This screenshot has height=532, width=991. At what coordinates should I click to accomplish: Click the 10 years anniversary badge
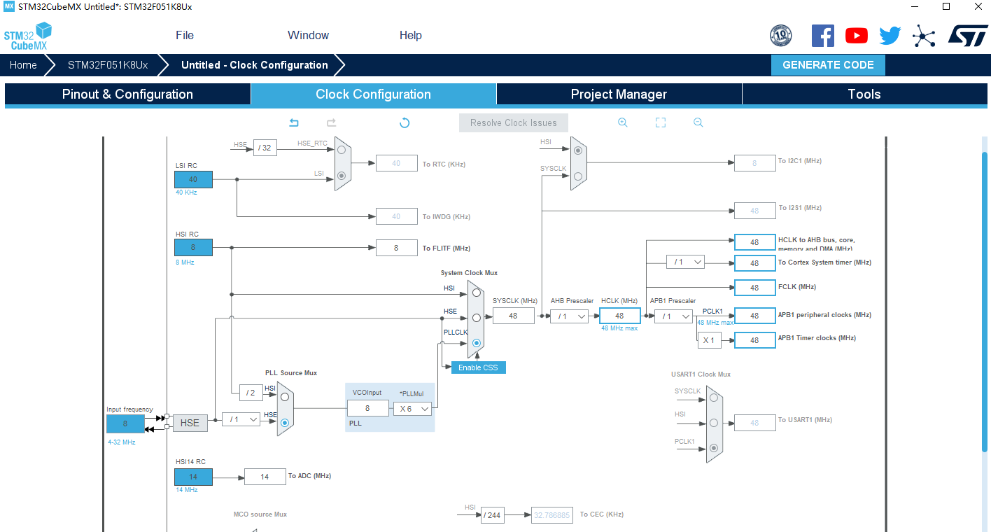(x=781, y=36)
